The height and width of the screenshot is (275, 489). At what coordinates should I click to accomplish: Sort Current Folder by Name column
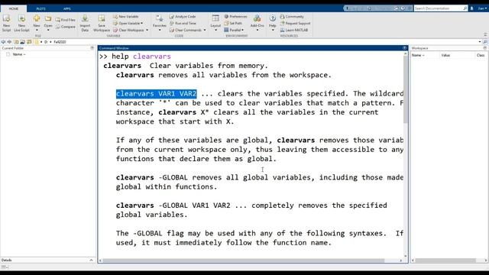(18, 54)
